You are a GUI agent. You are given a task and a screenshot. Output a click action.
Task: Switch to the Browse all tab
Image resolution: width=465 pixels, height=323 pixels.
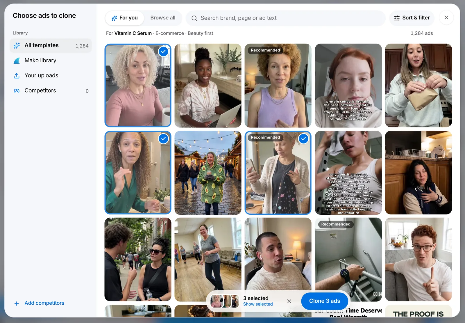pyautogui.click(x=163, y=18)
